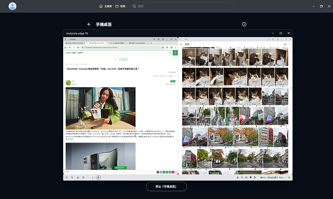
Task: Switch to the second Chrome tab
Action: [98, 43]
